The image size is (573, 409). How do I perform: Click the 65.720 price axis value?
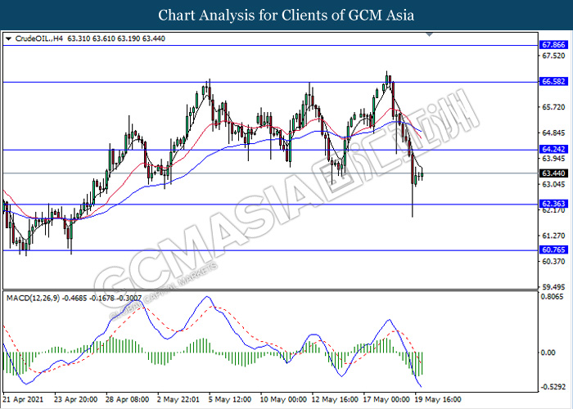pos(553,107)
